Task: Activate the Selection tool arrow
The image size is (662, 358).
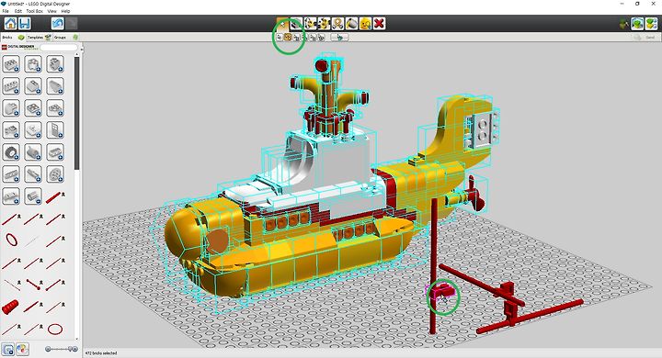Action: (282, 23)
